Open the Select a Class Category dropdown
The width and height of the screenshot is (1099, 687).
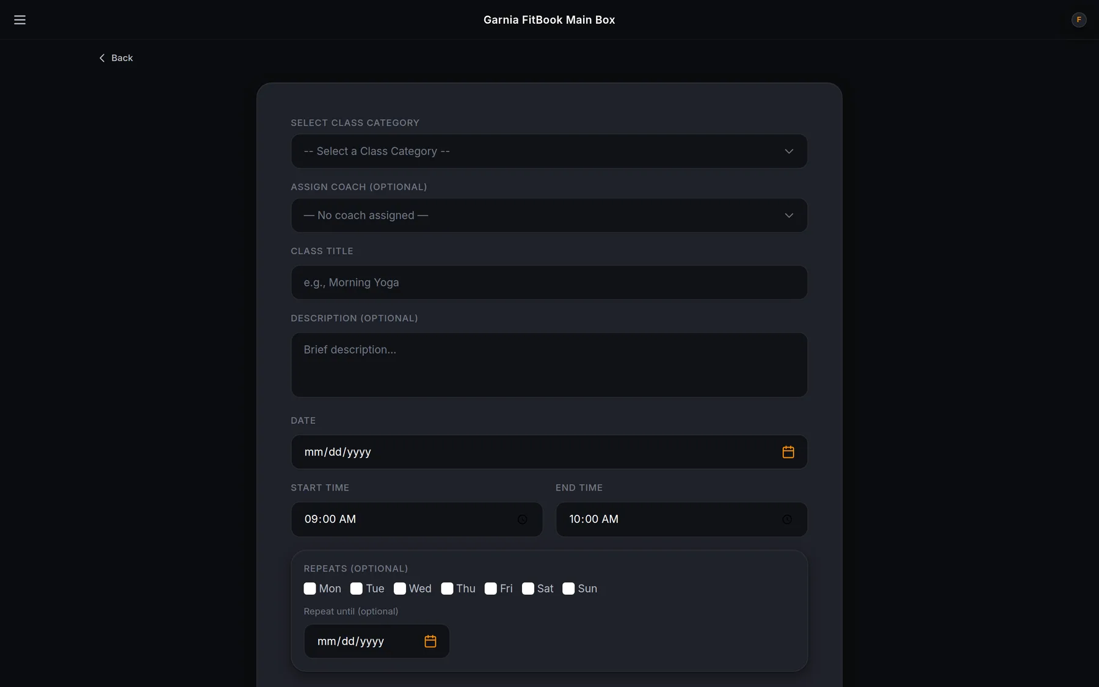(x=549, y=151)
